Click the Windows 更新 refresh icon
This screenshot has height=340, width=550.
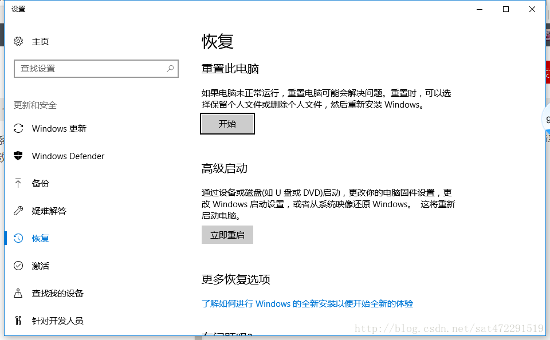tap(18, 128)
